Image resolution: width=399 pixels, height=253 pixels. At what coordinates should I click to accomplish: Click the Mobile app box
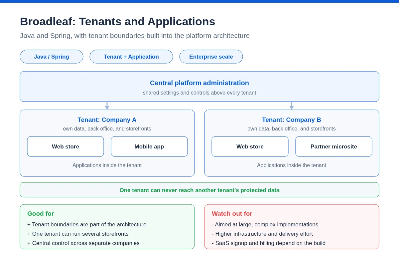coord(149,146)
